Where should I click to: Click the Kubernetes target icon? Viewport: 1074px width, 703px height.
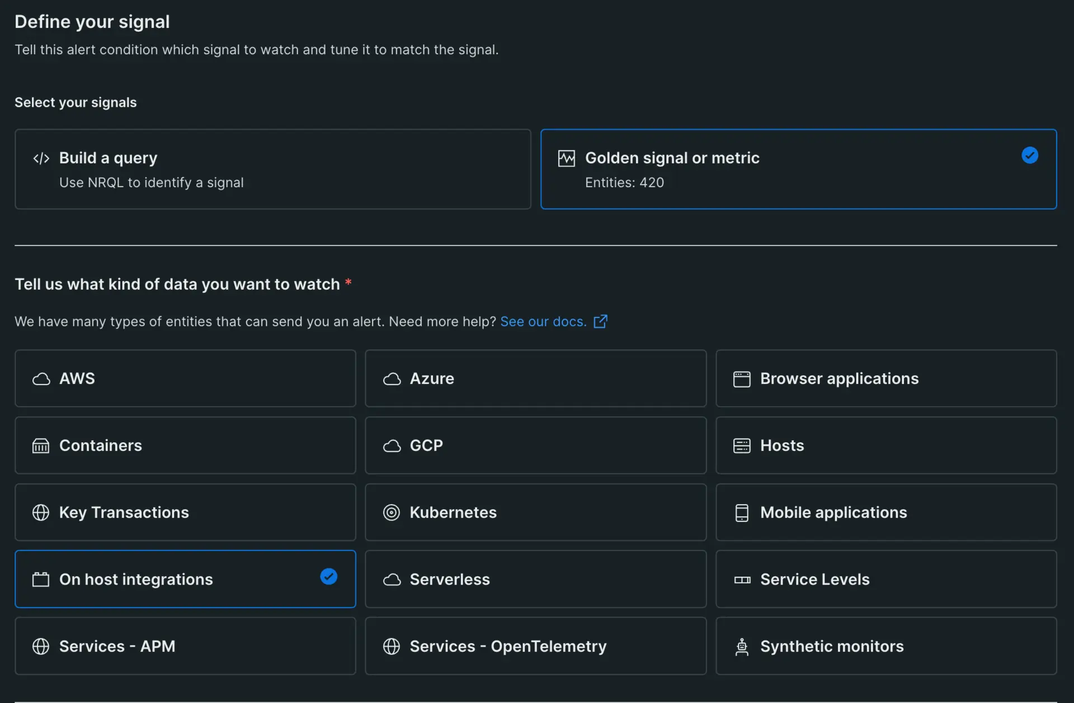tap(391, 512)
